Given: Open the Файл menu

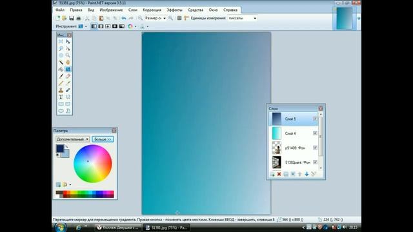Looking at the screenshot, I should 60,10.
